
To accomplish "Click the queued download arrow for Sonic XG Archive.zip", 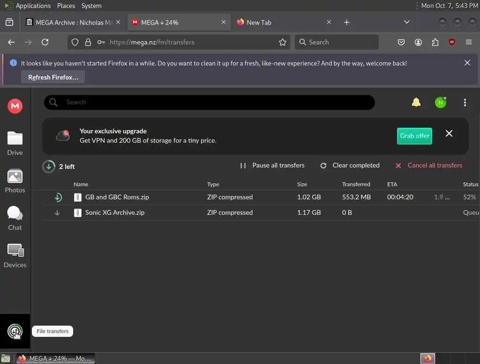I will pos(57,213).
